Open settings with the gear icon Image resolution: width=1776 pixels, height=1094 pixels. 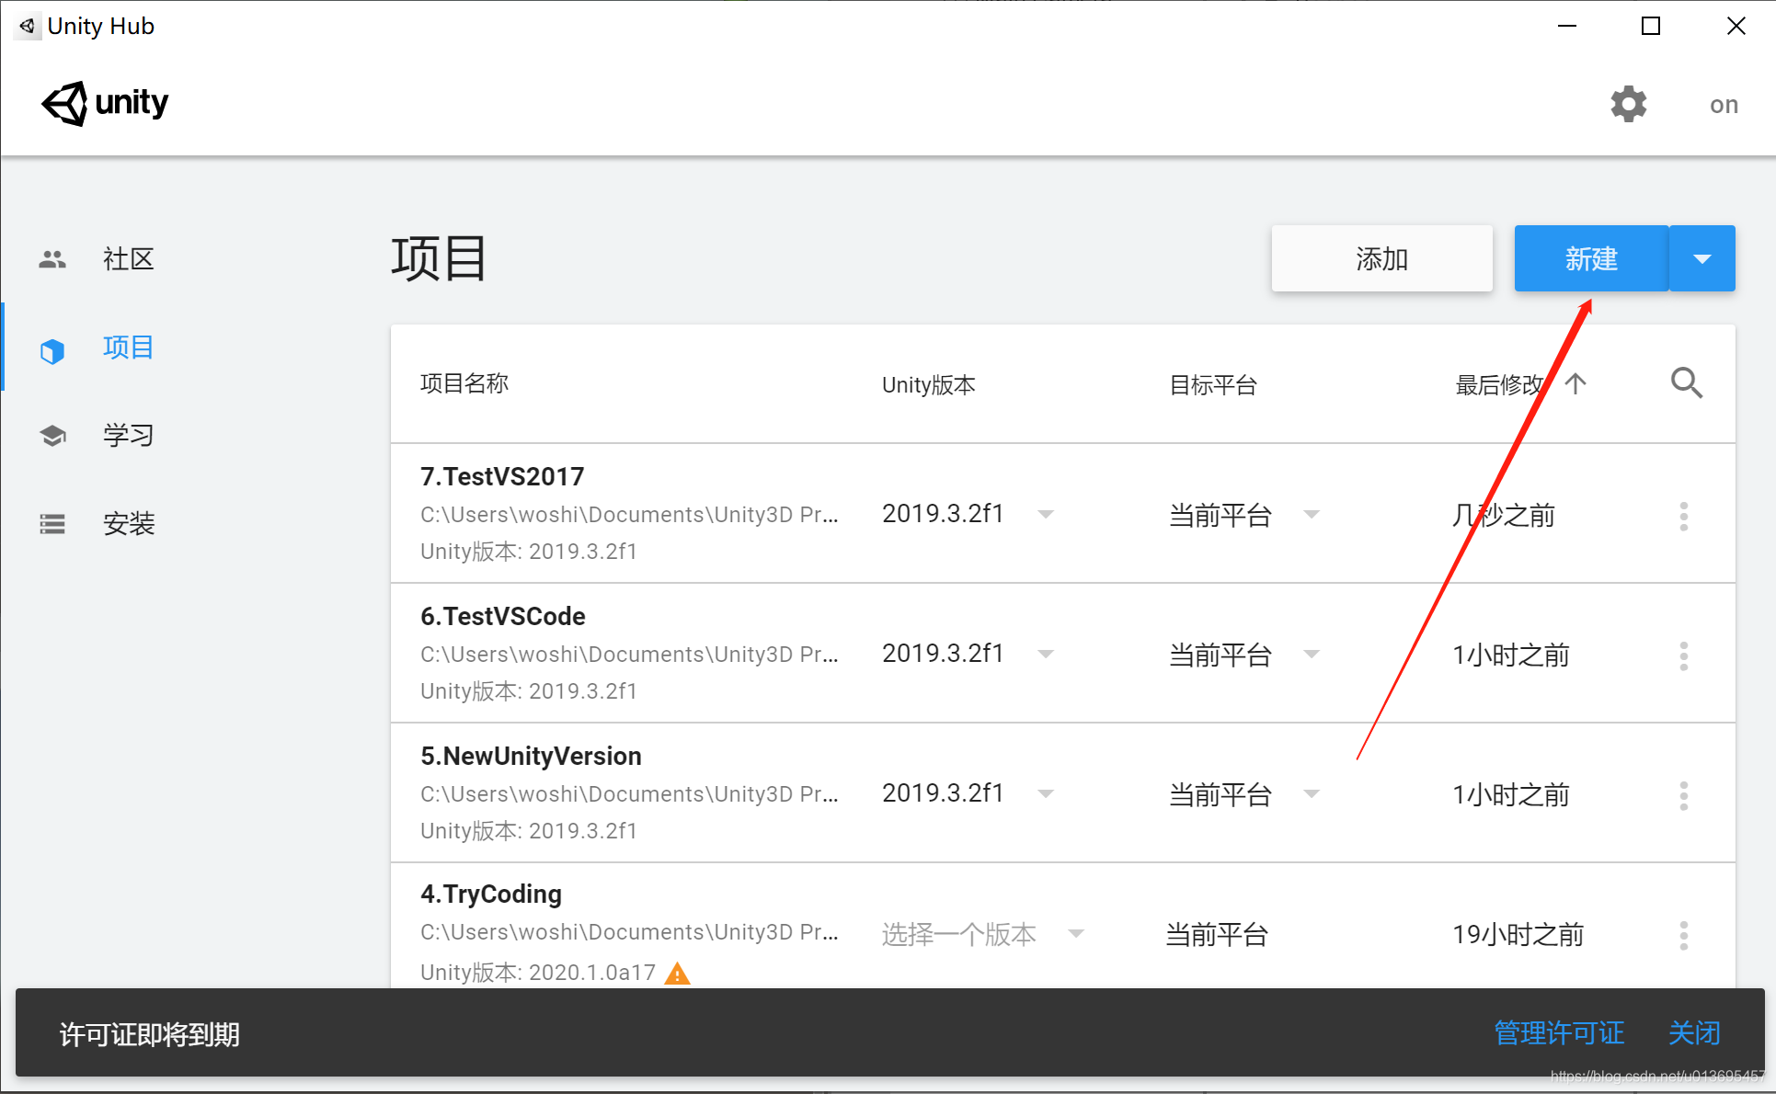(1628, 104)
